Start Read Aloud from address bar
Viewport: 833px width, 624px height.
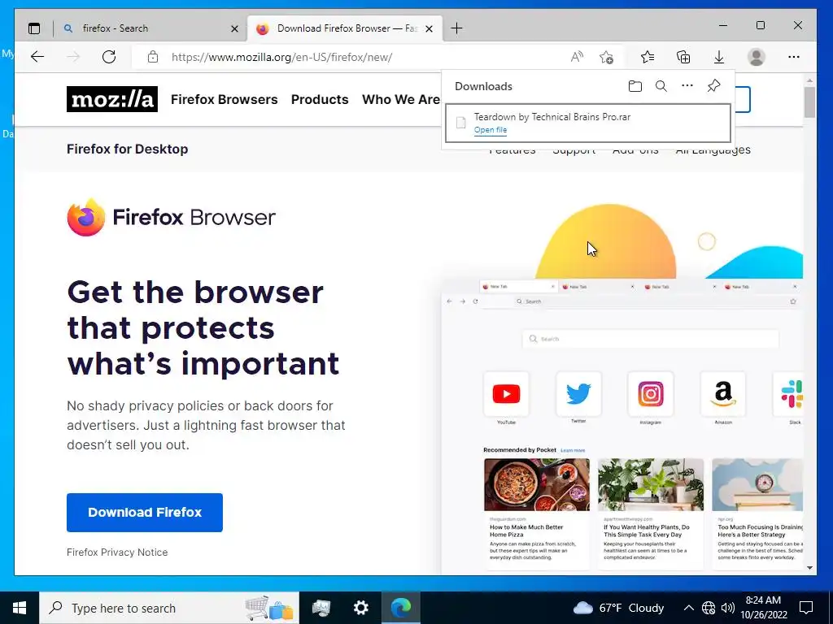(x=577, y=57)
